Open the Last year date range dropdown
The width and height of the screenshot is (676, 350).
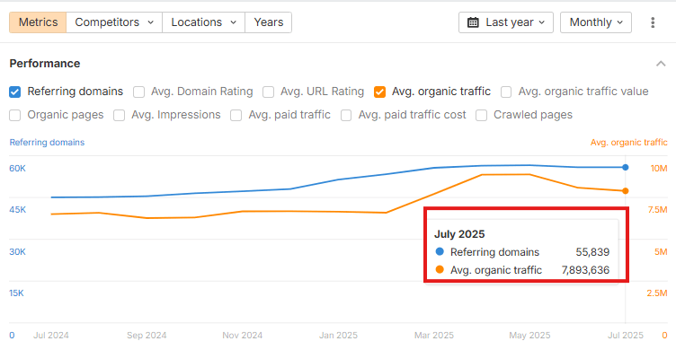pos(506,22)
